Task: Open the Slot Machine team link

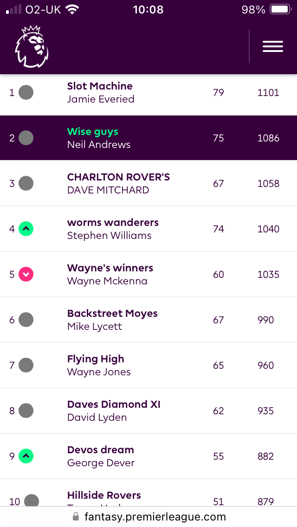Action: tap(100, 86)
